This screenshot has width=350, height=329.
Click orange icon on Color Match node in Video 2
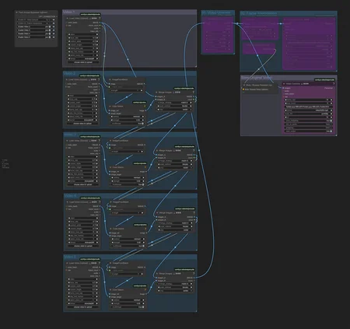click(145, 107)
